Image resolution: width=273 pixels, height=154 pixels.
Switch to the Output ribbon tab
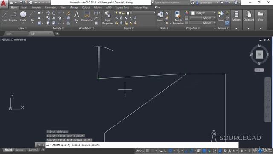[86, 7]
